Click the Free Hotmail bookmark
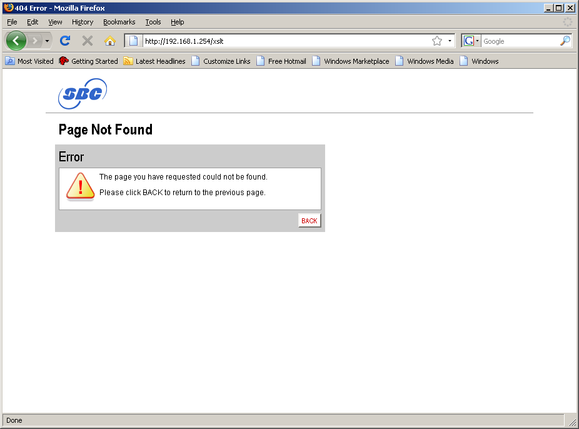 [281, 61]
